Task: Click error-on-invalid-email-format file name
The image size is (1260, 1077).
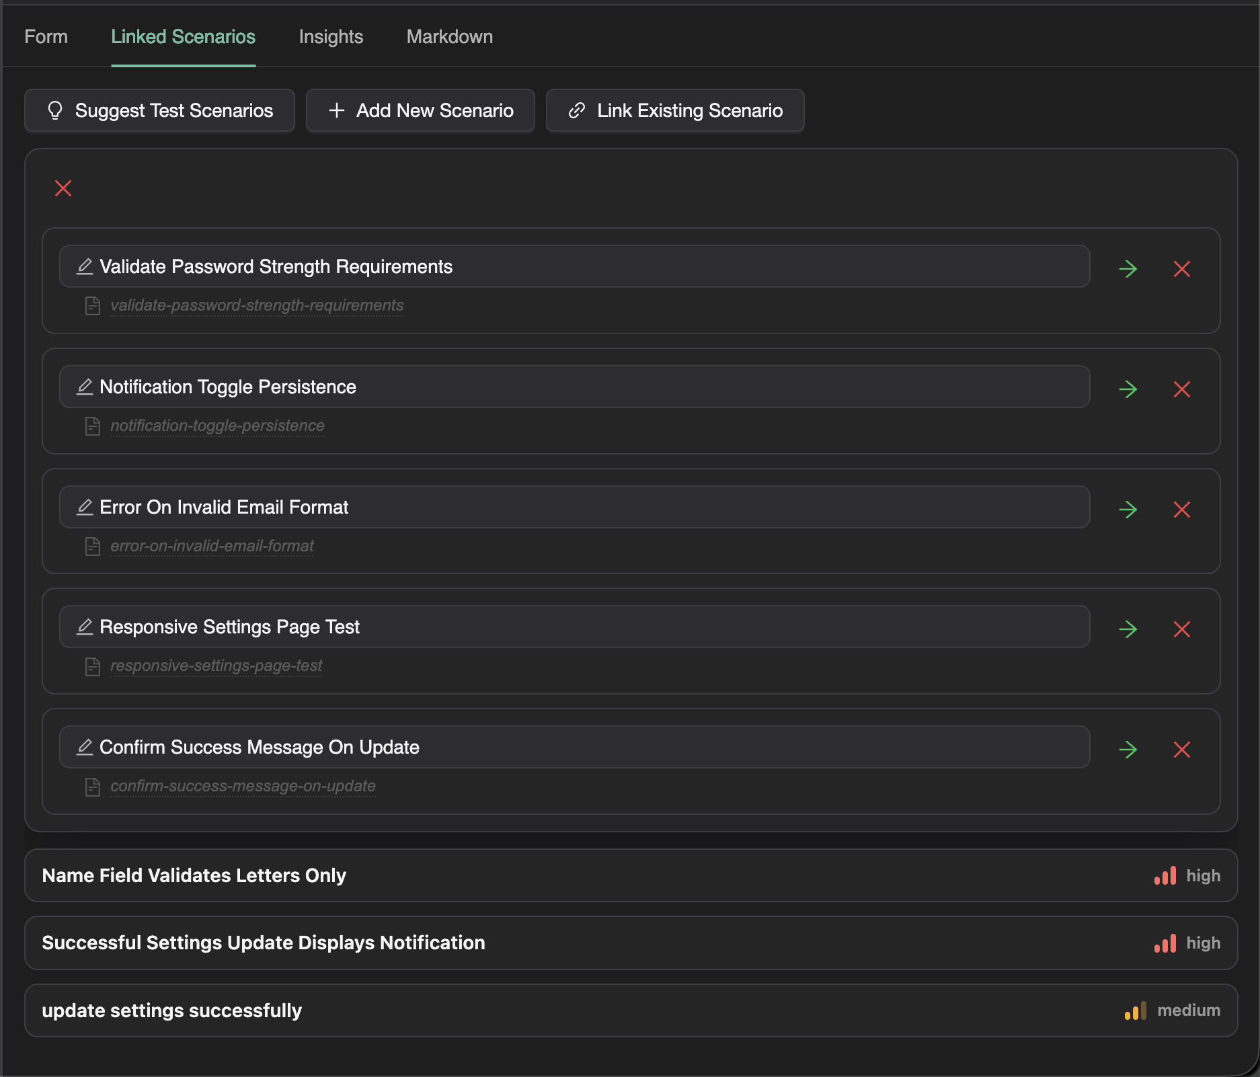Action: pos(212,547)
